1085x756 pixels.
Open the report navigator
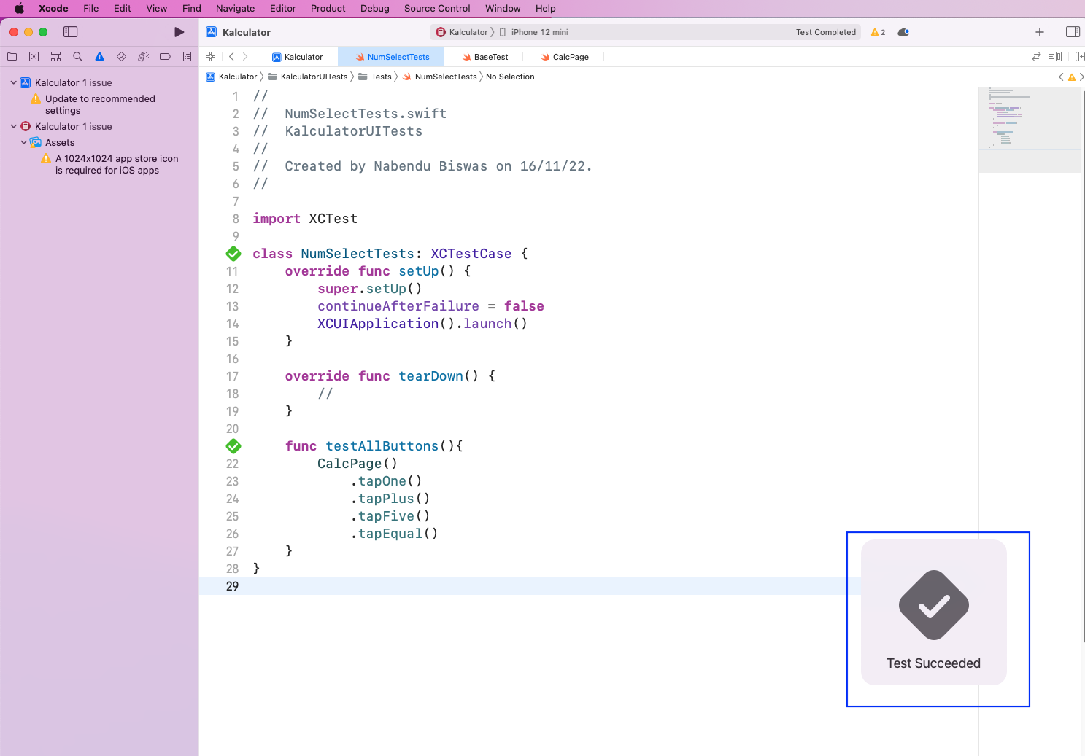187,57
